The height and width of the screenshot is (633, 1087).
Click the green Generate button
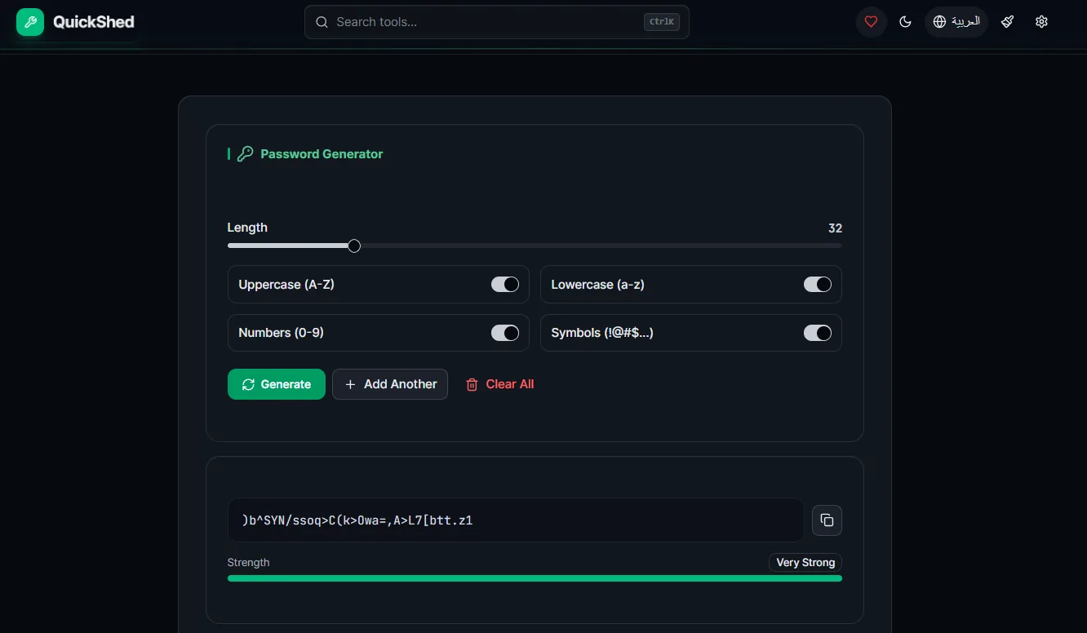tap(277, 384)
